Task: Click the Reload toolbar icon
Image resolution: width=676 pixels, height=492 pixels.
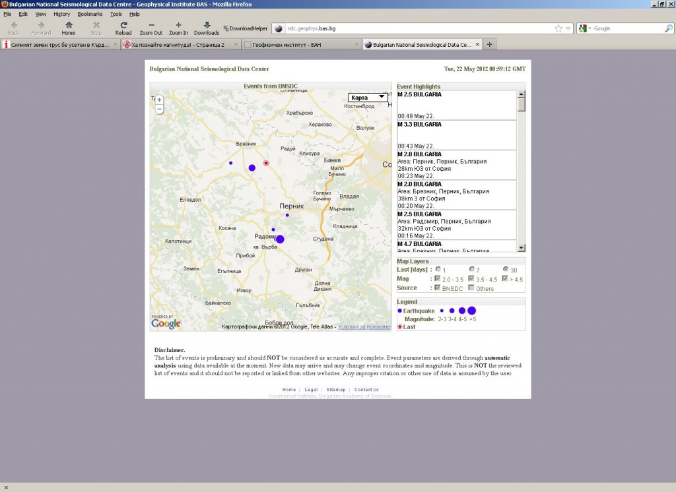Action: tap(123, 25)
